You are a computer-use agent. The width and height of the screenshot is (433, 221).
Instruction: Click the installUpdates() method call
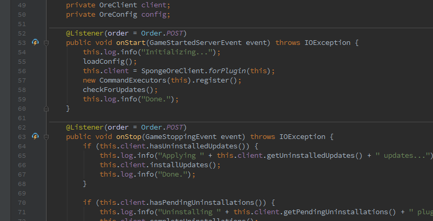(176, 165)
